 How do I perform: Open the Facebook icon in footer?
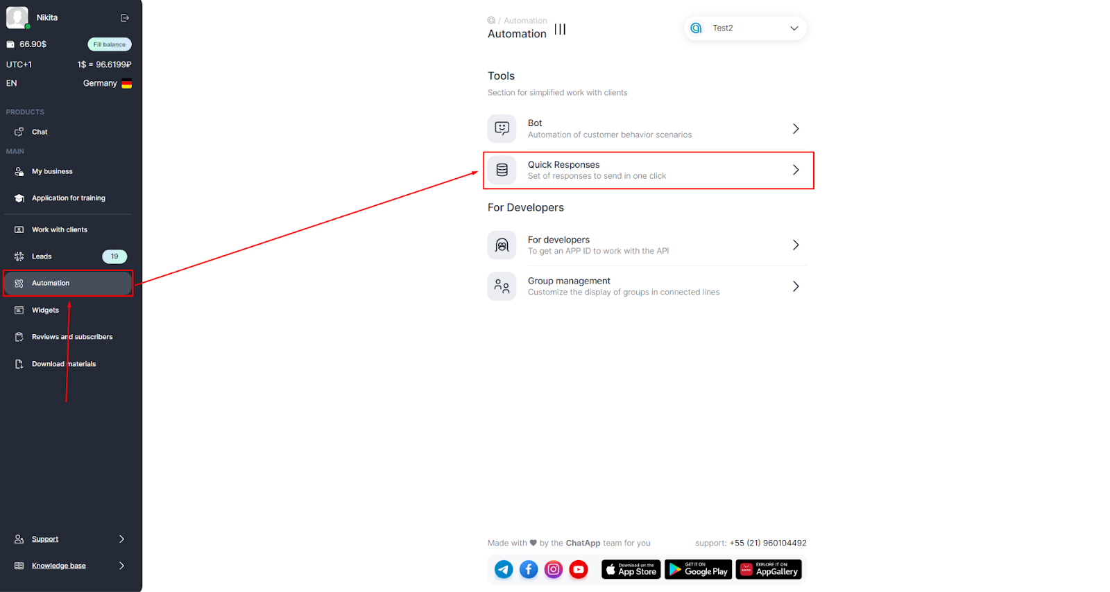pyautogui.click(x=529, y=570)
